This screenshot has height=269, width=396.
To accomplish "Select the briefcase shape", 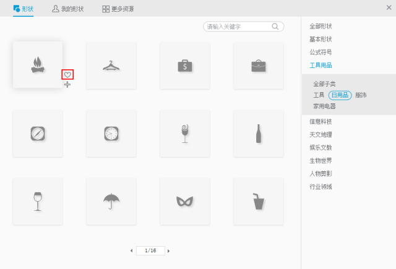I will 259,66.
